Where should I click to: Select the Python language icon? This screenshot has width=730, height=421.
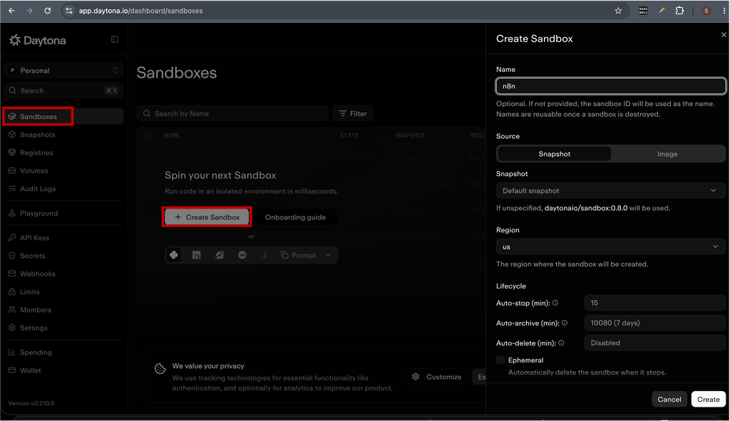point(174,255)
